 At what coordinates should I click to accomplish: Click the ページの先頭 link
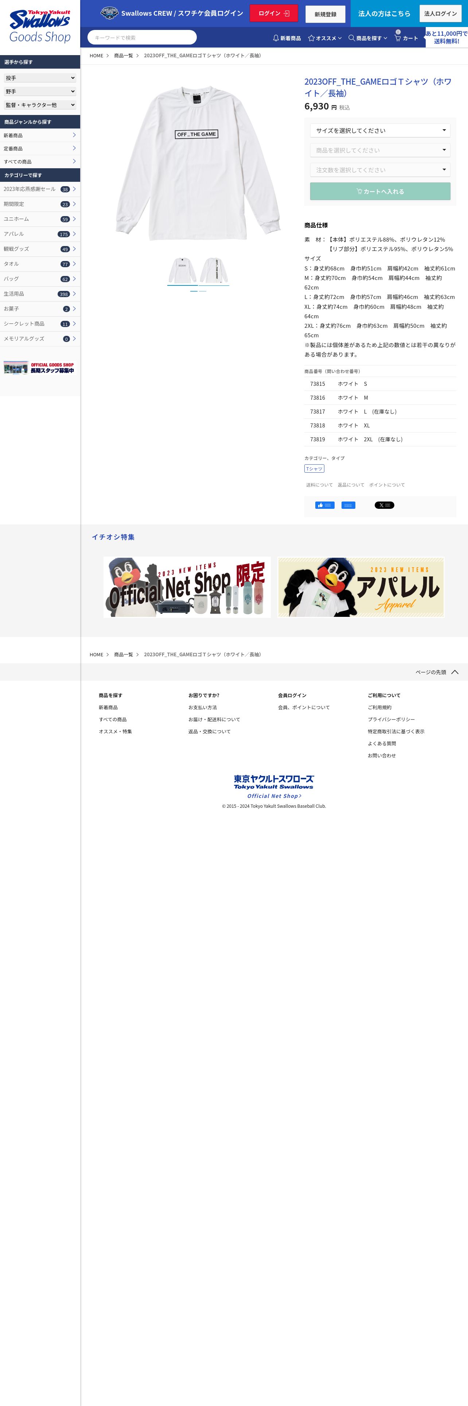(x=431, y=672)
